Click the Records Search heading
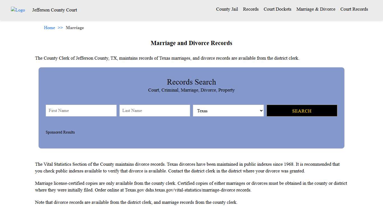The image size is (383, 215). (x=191, y=82)
